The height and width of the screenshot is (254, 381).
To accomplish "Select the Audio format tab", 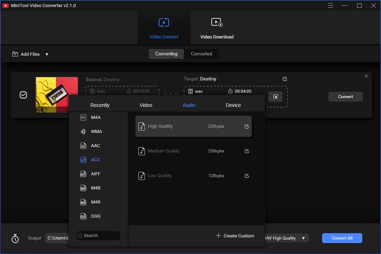I will pos(189,105).
